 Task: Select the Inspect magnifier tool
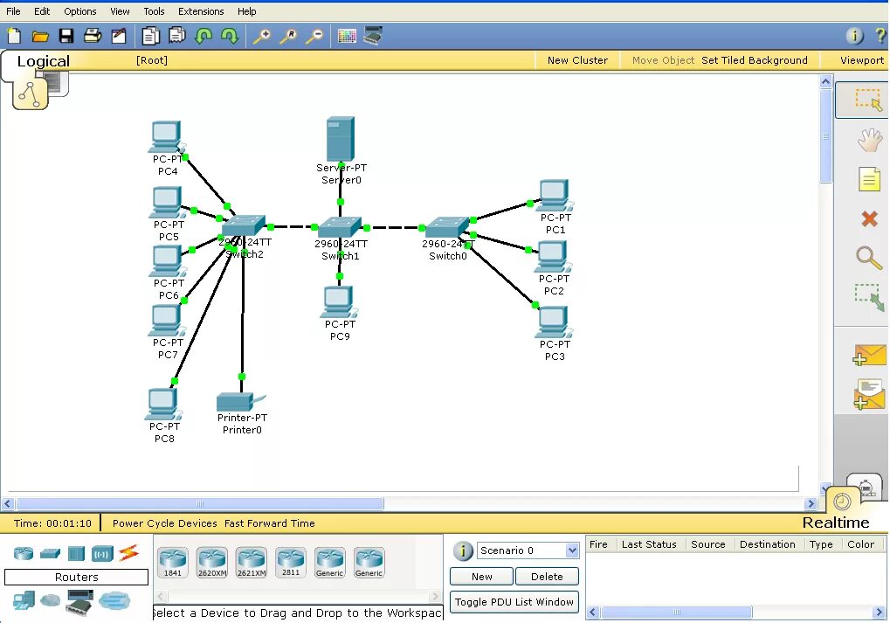coord(868,258)
